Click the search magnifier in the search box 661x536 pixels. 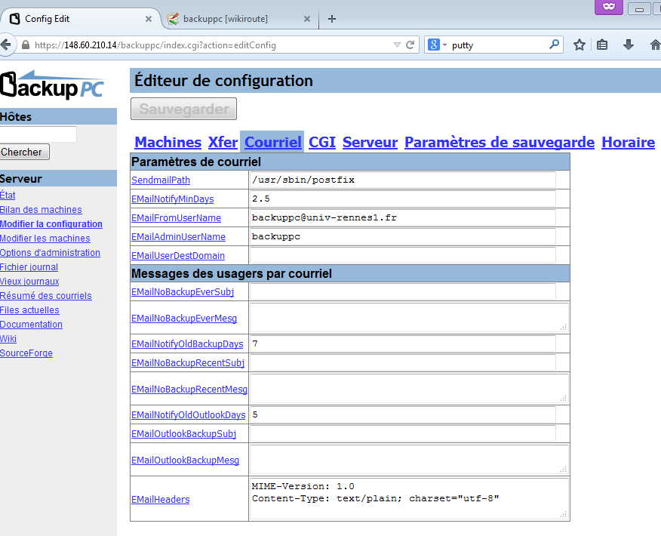555,45
